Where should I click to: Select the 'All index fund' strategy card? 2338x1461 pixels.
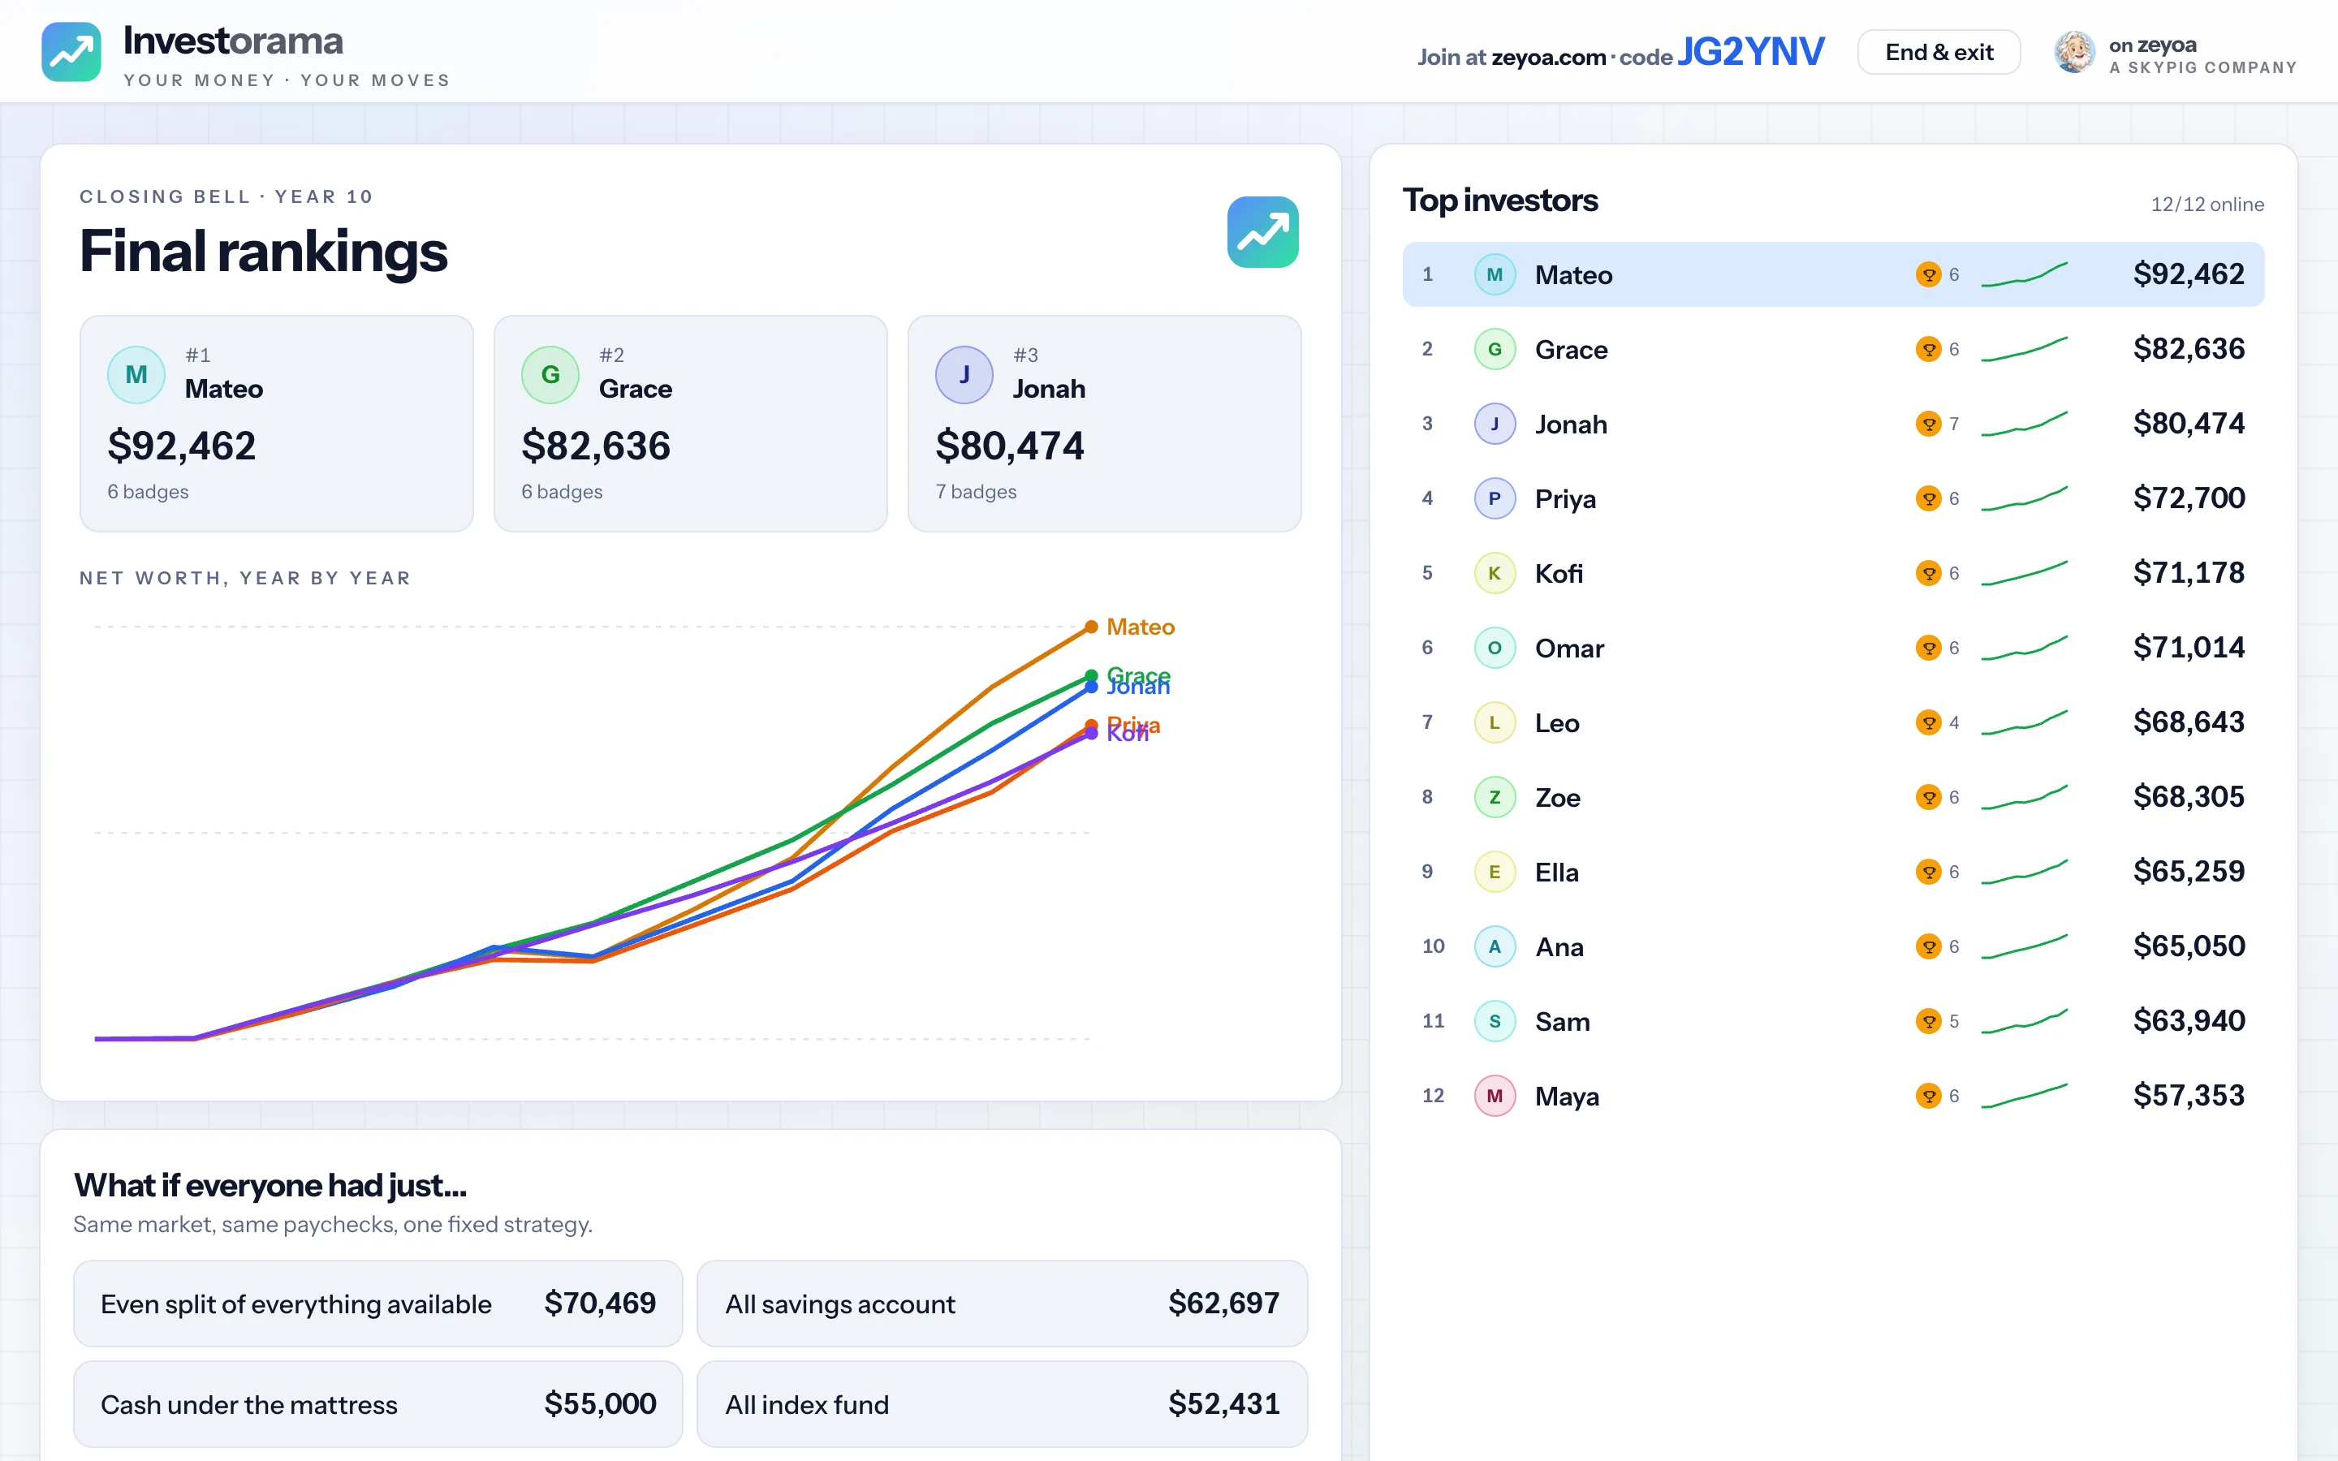1002,1404
